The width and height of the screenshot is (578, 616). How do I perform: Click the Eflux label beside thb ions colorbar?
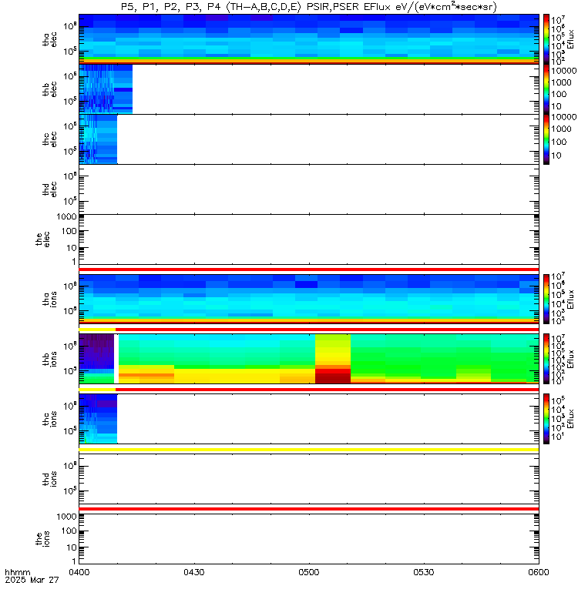click(570, 359)
